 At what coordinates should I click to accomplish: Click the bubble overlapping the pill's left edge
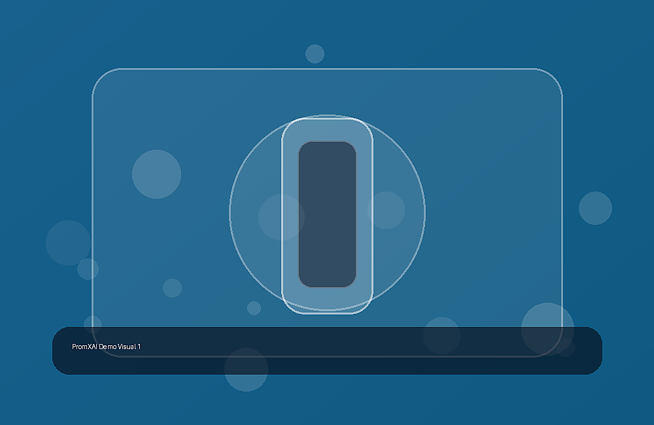[281, 217]
